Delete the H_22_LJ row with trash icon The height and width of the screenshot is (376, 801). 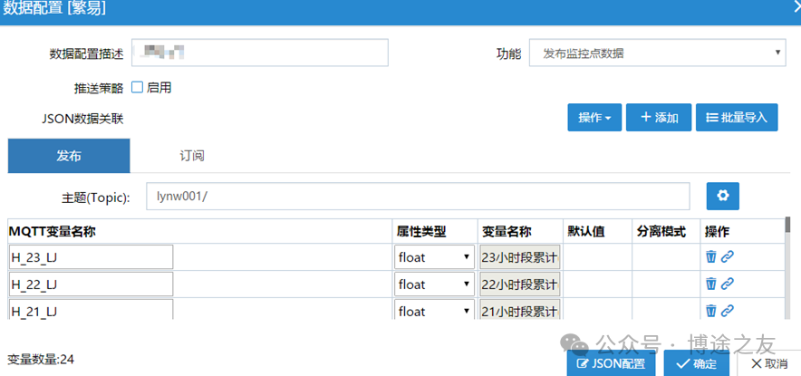pyautogui.click(x=710, y=284)
